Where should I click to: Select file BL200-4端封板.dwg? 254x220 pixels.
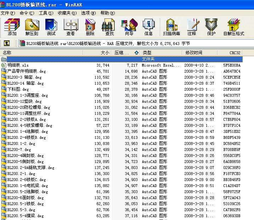(x=26, y=156)
